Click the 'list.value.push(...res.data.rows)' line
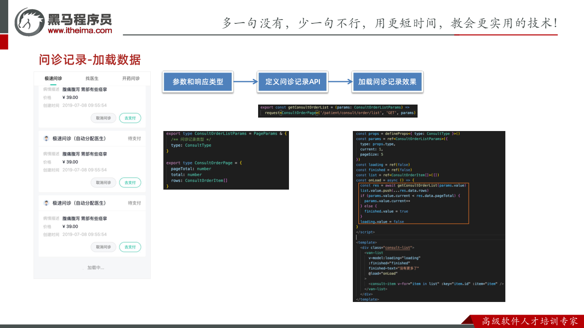 (x=395, y=190)
